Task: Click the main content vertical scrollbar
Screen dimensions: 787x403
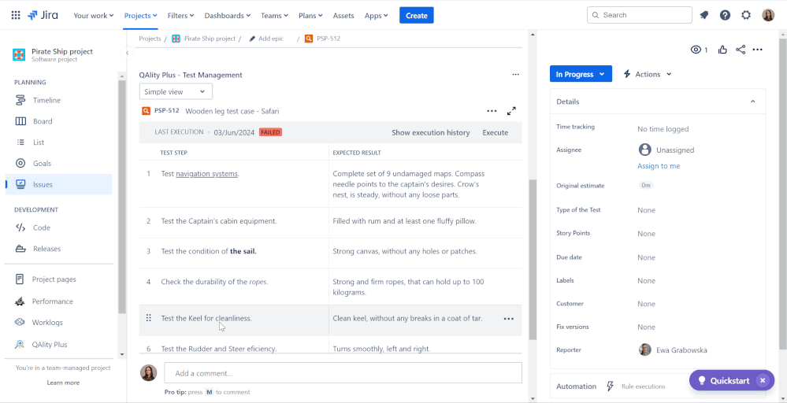Action: (x=533, y=260)
